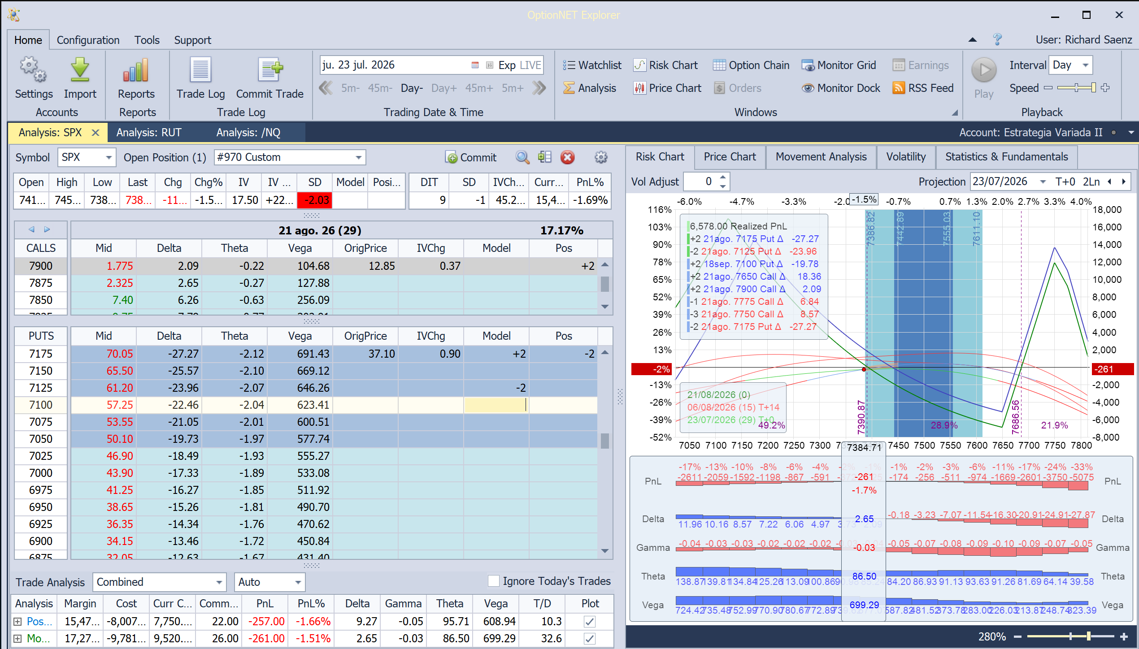
Task: Click the Commit Trade icon
Action: point(270,70)
